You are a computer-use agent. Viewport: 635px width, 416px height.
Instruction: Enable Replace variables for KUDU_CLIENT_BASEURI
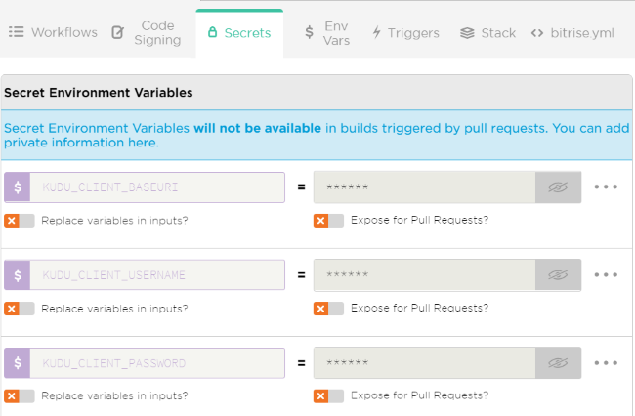click(20, 221)
